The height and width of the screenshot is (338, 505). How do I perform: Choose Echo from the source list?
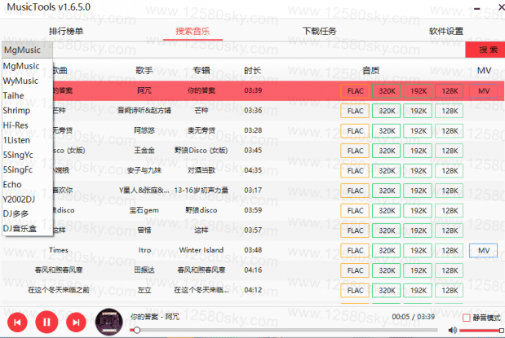(x=27, y=184)
